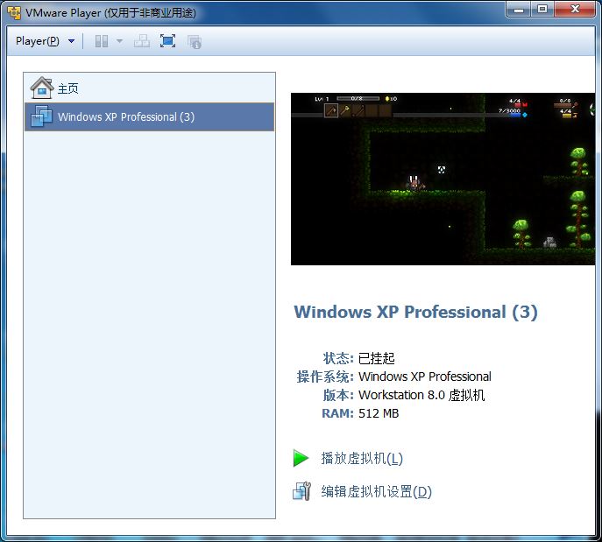Click the VMware Player title bar icon

pos(14,12)
